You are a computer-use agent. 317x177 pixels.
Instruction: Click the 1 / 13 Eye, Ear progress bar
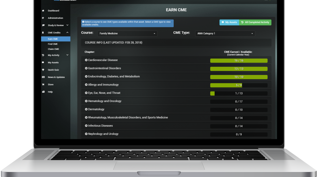click(x=239, y=93)
